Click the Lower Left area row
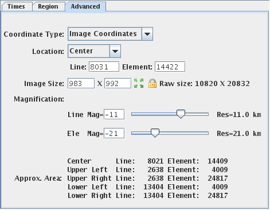 pyautogui.click(x=147, y=187)
